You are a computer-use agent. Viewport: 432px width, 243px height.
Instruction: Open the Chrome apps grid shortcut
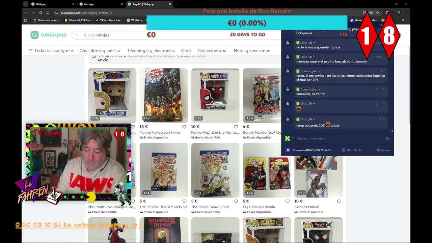[x=26, y=20]
